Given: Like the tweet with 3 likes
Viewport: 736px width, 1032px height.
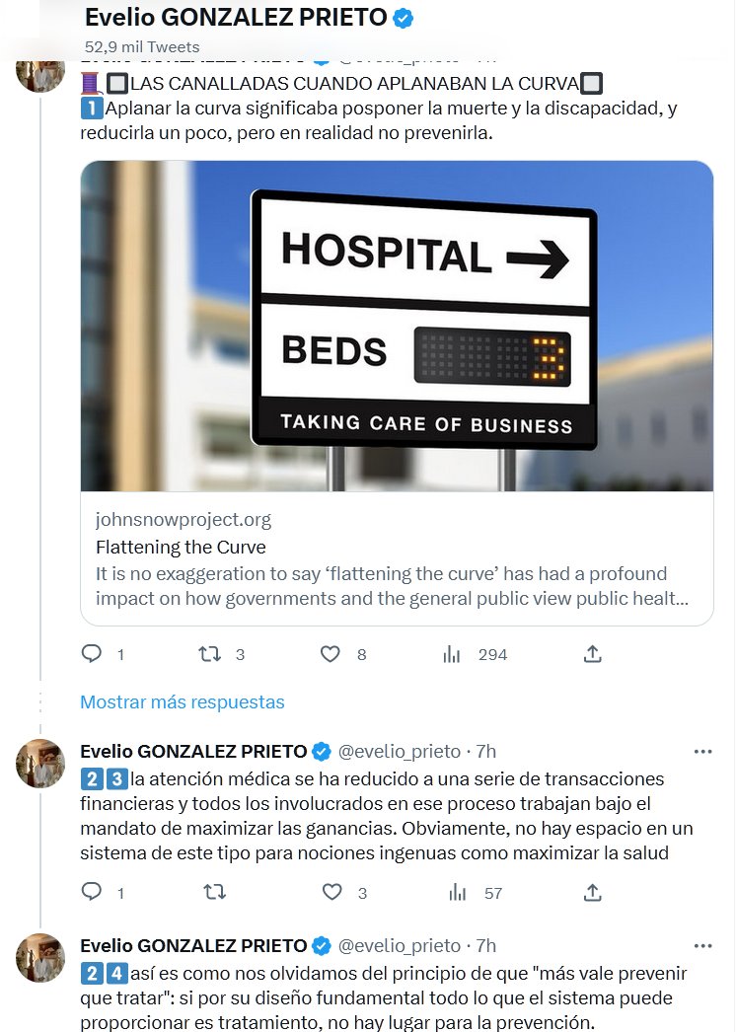Looking at the screenshot, I should 331,892.
